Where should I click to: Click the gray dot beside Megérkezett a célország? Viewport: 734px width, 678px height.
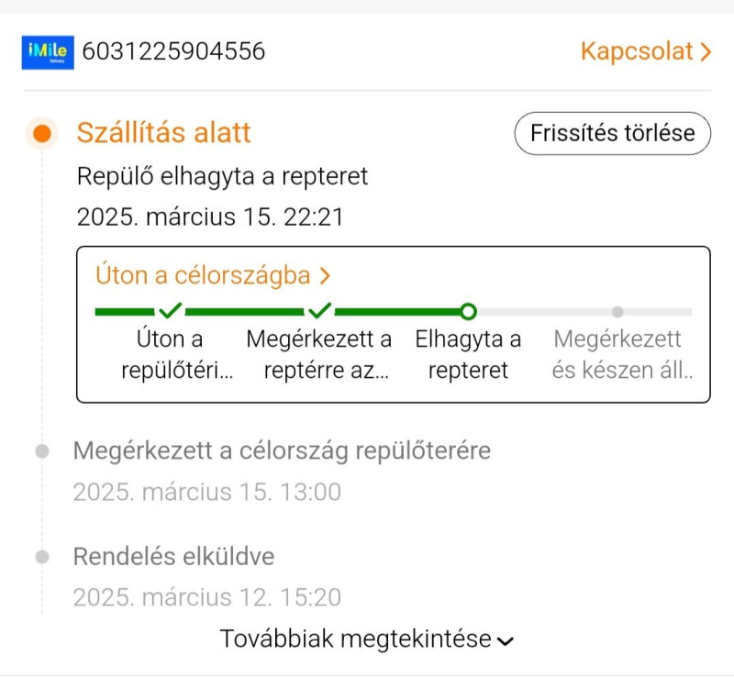[x=41, y=451]
